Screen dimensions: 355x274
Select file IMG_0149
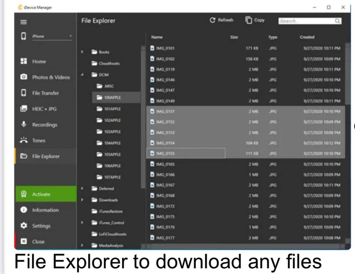click(x=245, y=101)
